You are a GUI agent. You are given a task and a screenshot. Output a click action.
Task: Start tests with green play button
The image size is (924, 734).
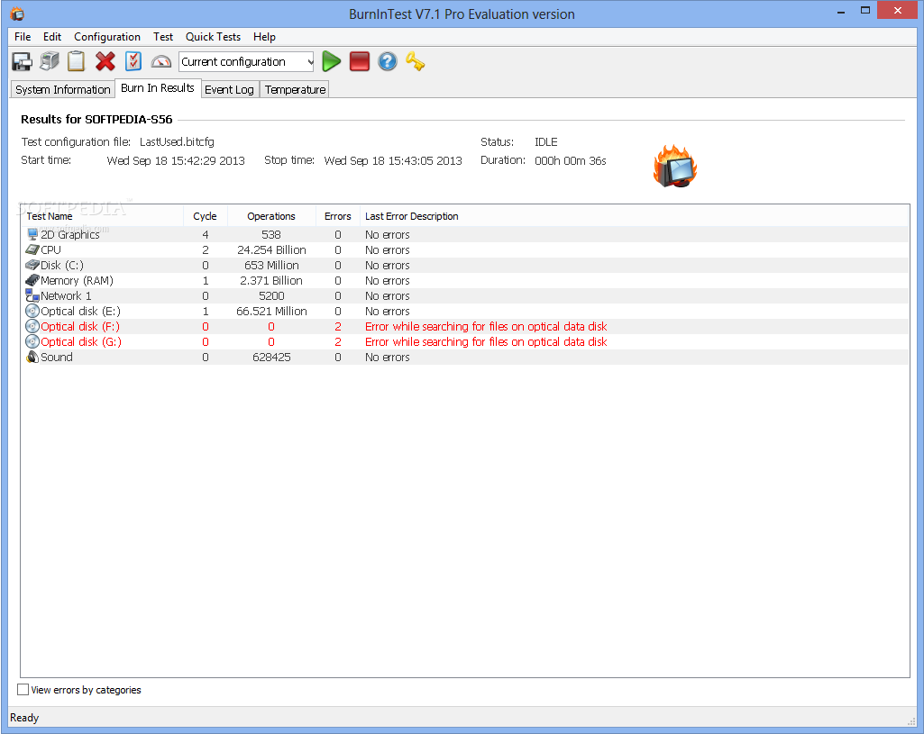(x=332, y=61)
